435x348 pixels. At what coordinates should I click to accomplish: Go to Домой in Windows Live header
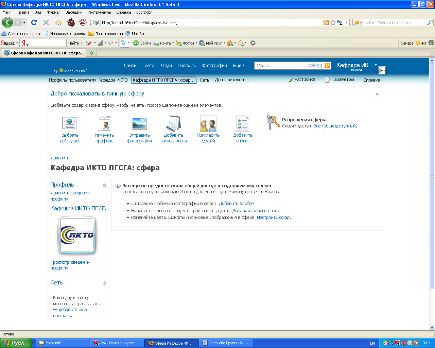(130, 66)
